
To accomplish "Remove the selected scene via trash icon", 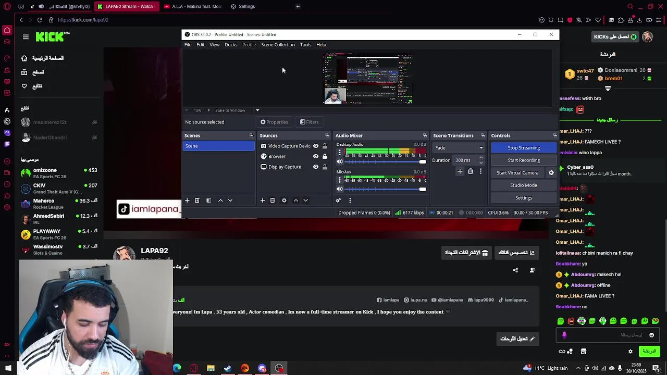I will click(x=197, y=201).
